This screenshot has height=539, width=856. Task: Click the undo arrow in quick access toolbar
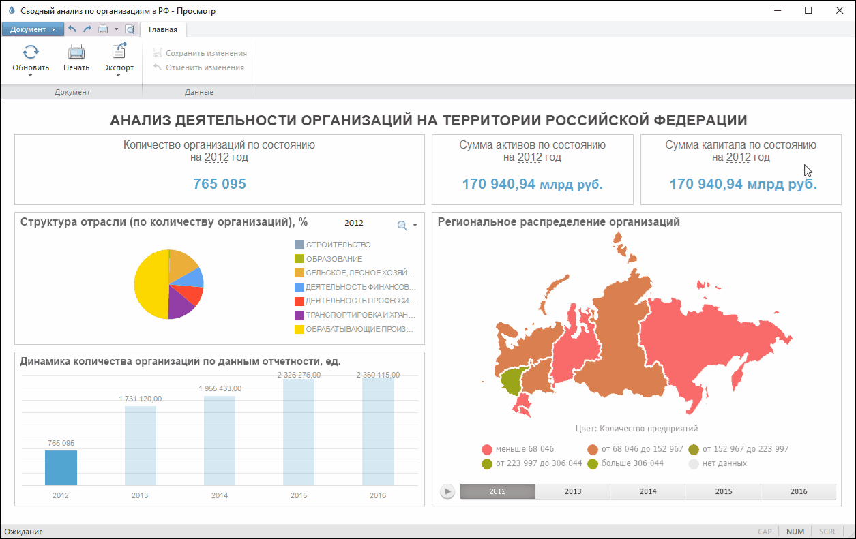coord(72,29)
